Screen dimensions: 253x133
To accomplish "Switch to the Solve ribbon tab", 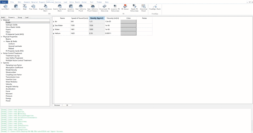I will pos(72,2).
